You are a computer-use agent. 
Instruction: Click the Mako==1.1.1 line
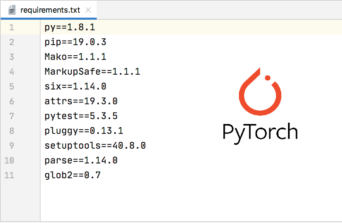point(76,57)
